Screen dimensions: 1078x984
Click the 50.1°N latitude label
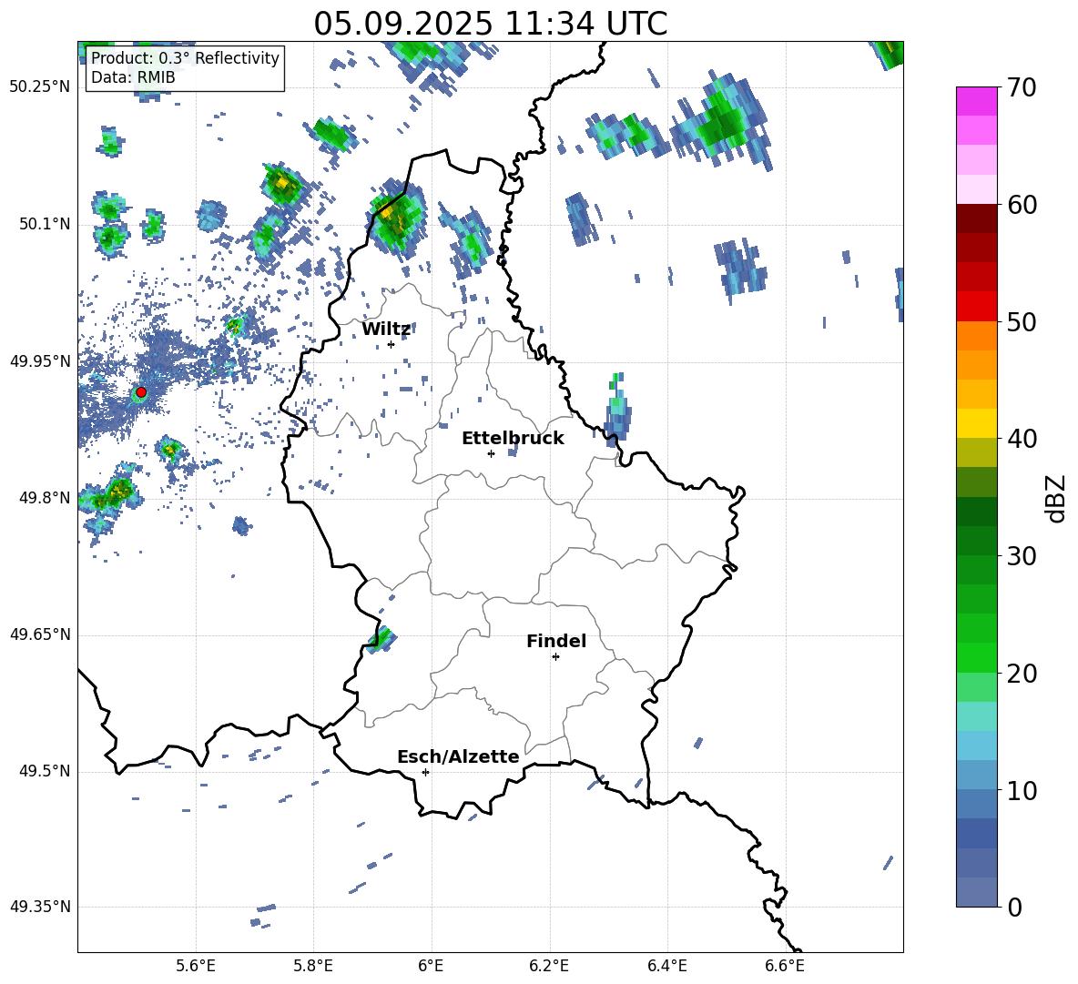(45, 225)
